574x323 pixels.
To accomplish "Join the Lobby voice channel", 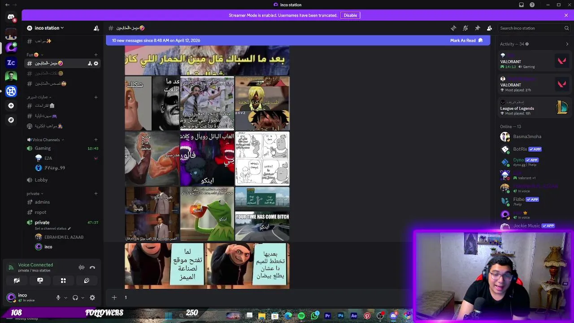I will tap(62, 180).
